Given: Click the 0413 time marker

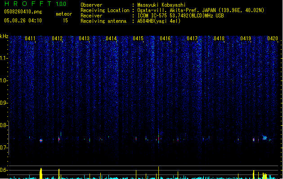Looking at the screenshot, I should tap(84, 38).
